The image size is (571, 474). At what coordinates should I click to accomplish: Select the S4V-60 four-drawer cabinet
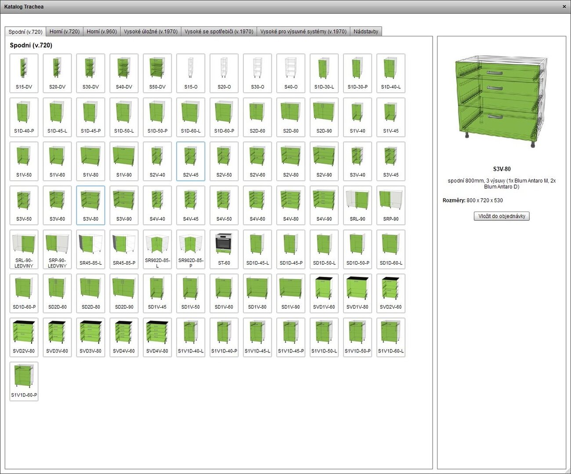click(257, 205)
